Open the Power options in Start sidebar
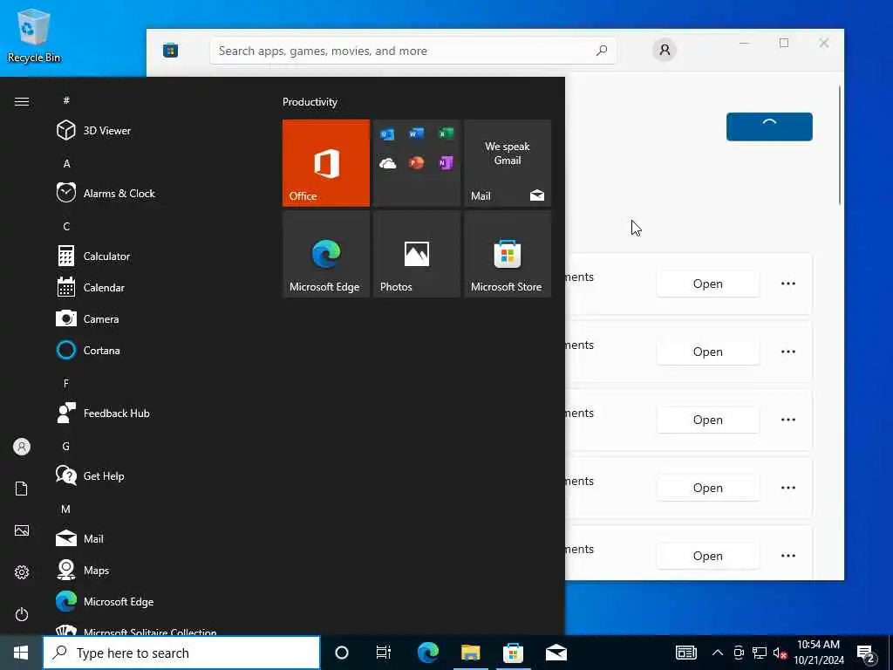 tap(22, 614)
